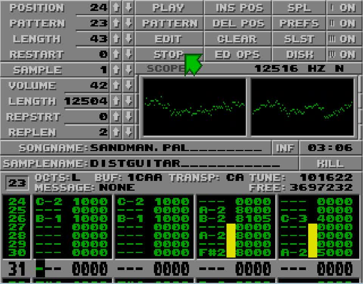
Task: Open the Prefs screen
Action: 299,23
